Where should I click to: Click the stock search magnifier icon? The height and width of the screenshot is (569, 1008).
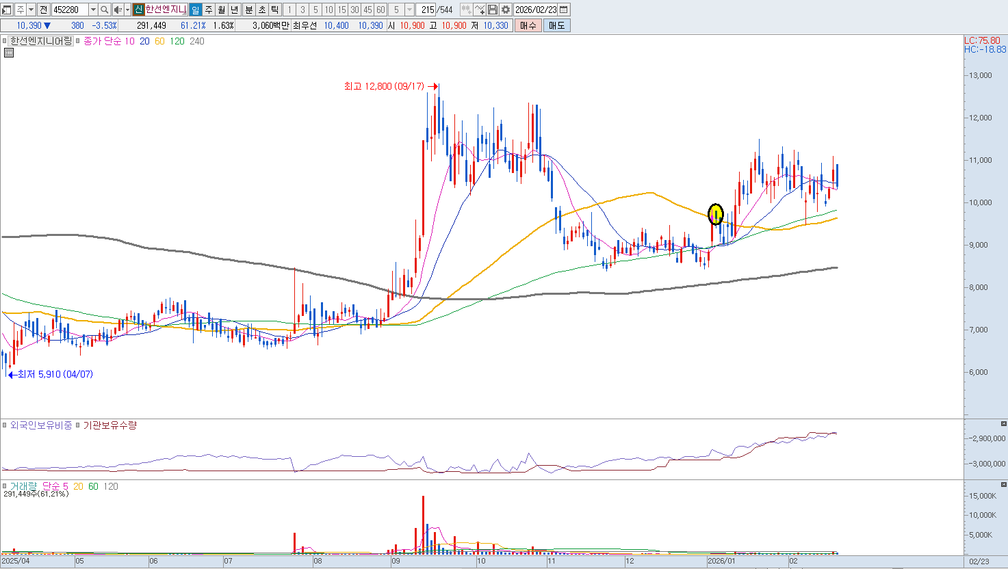pyautogui.click(x=104, y=10)
